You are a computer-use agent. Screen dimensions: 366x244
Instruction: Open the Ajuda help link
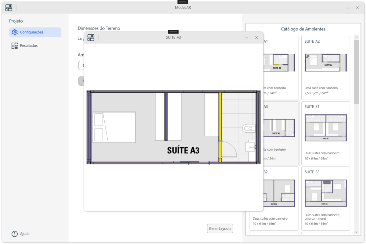[25, 234]
